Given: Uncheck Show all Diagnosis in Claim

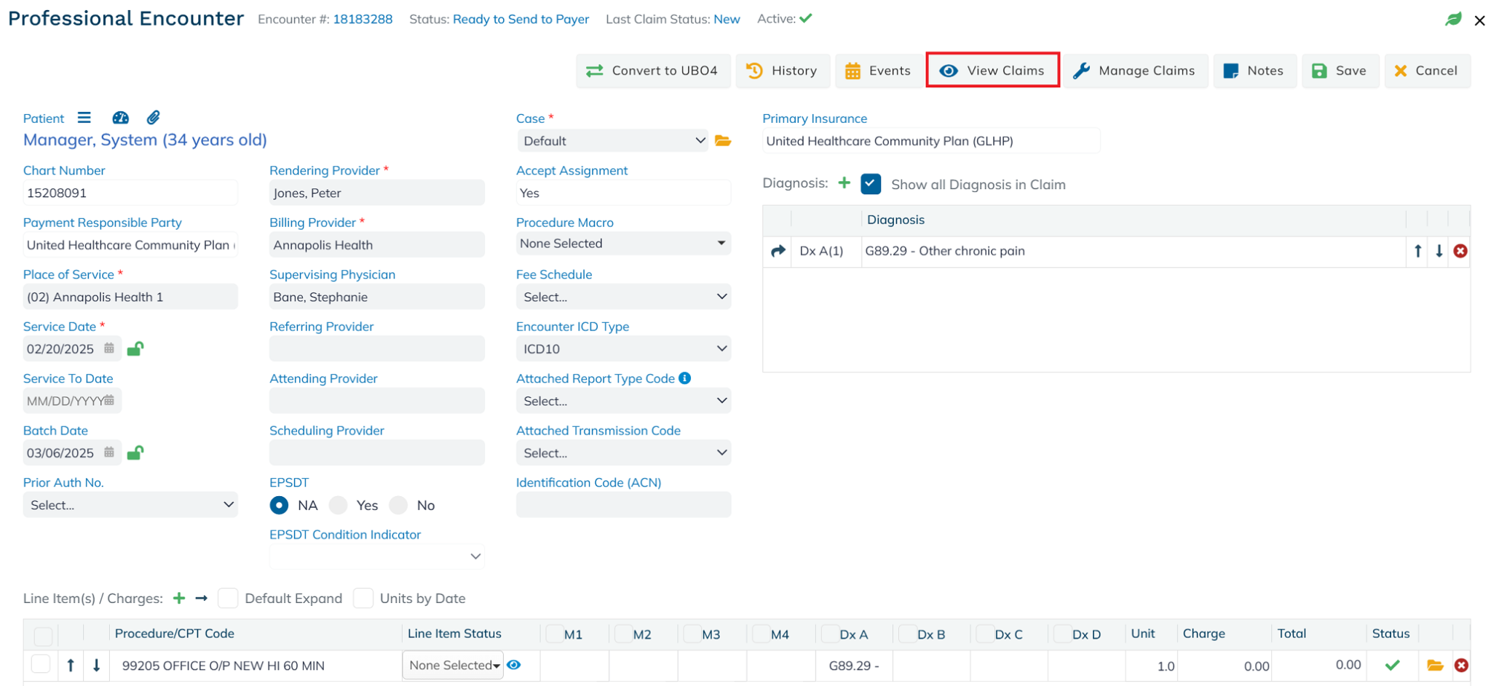Looking at the screenshot, I should (x=871, y=184).
